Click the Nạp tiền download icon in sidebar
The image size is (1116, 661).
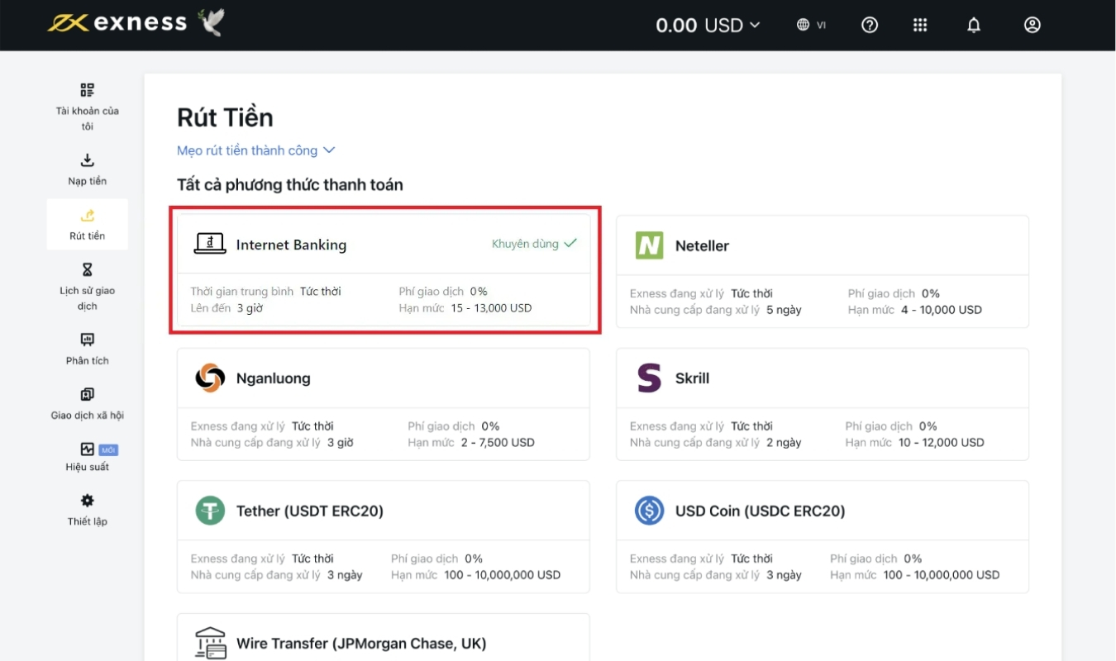(88, 160)
